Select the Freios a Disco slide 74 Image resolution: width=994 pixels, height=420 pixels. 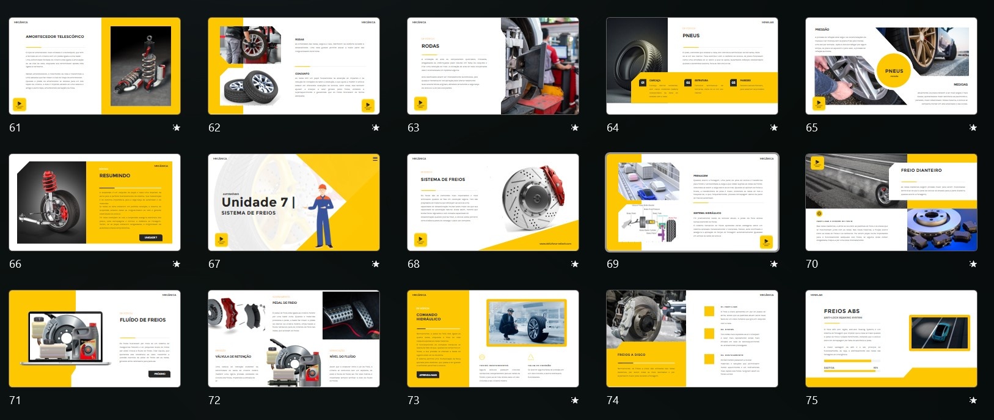coord(692,339)
